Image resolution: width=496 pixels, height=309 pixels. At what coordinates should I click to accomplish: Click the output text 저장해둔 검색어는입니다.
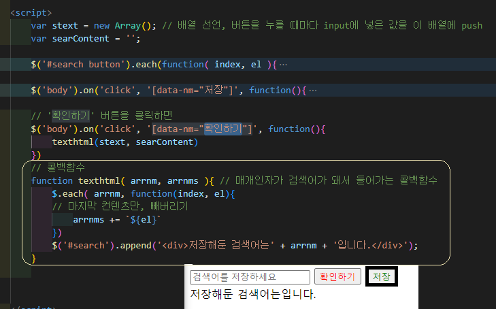coord(253,294)
